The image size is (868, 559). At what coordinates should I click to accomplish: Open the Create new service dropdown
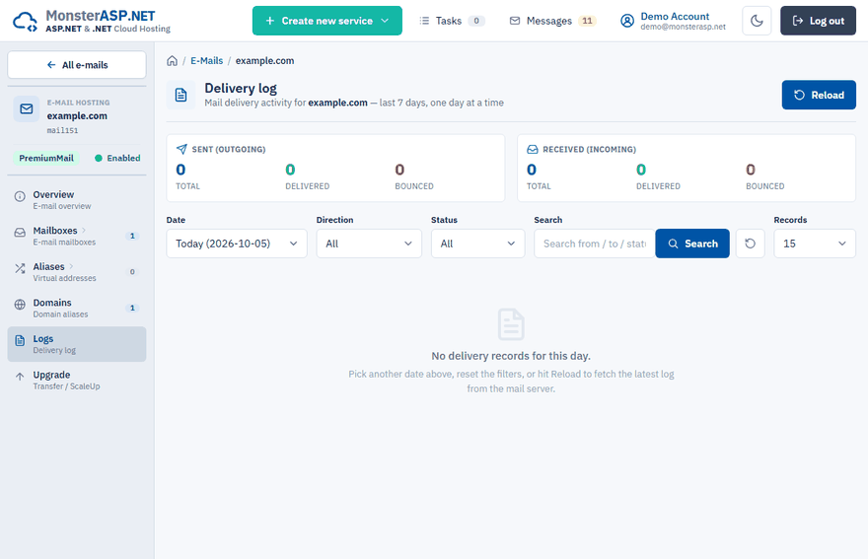click(x=327, y=21)
